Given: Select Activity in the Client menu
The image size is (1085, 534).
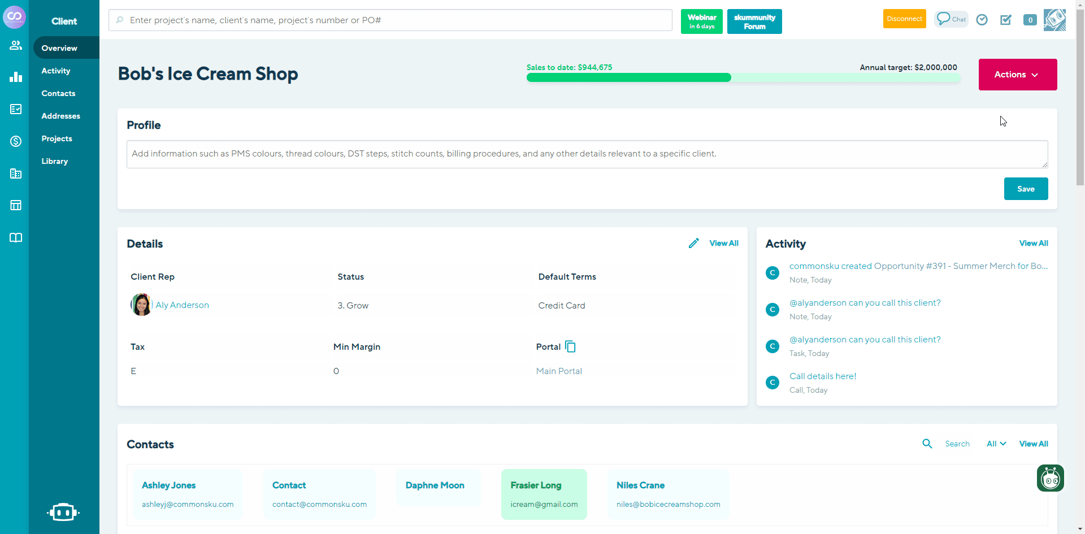Looking at the screenshot, I should point(56,71).
